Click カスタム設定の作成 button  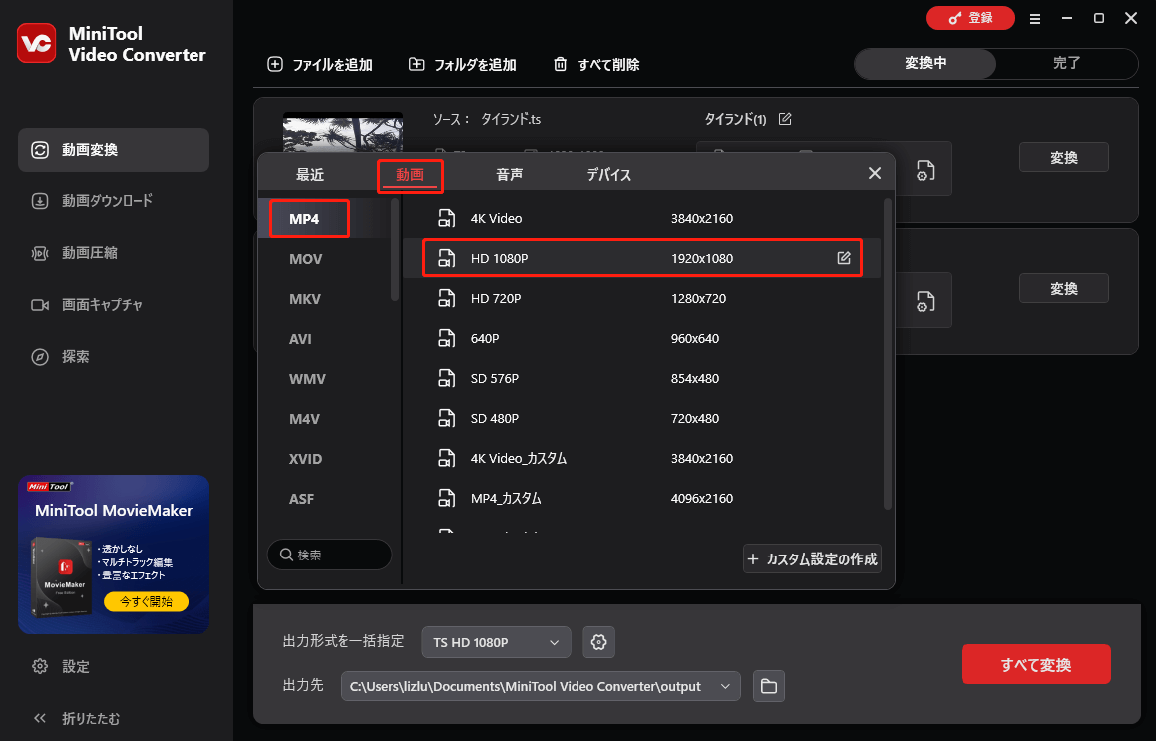[x=812, y=558]
